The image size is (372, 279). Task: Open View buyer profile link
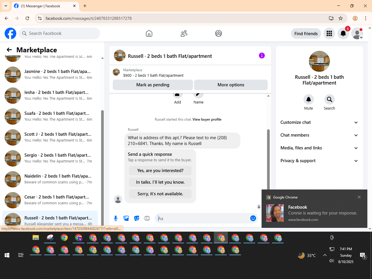207,119
